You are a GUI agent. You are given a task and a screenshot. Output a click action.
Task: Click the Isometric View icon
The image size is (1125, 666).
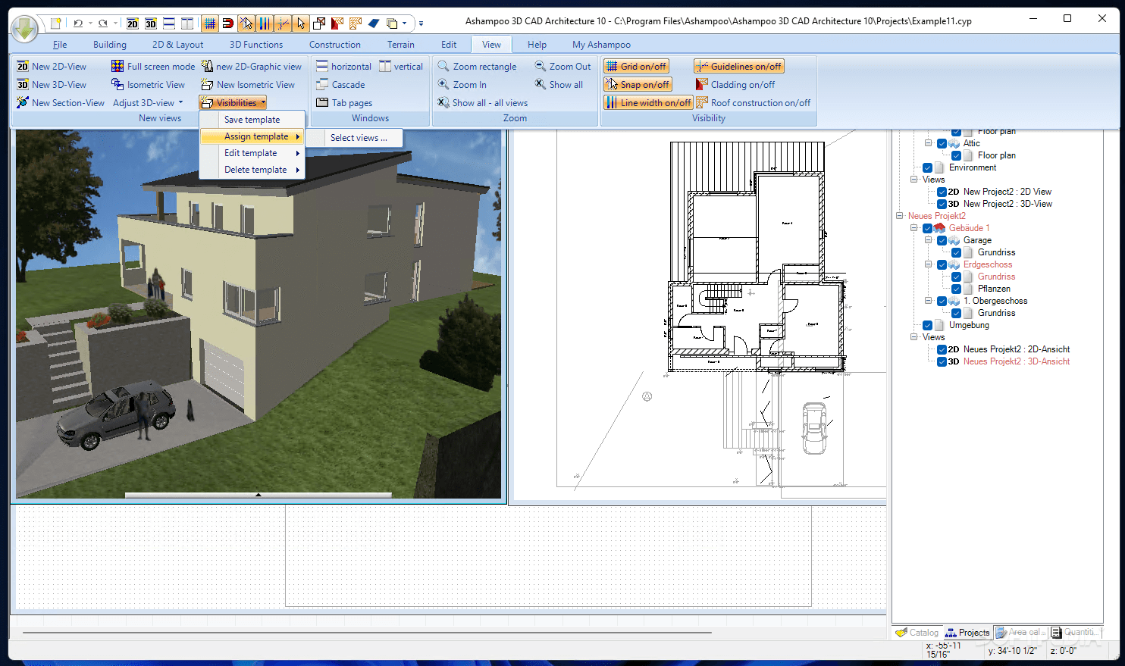point(118,85)
